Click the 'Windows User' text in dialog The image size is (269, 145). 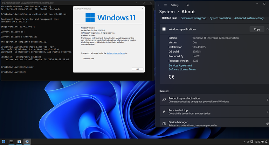pos(89,58)
